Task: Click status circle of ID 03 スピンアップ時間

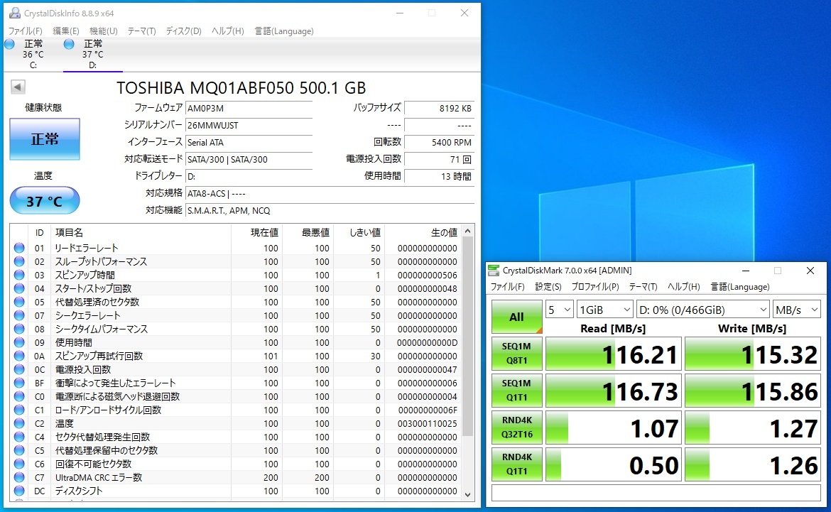Action: pos(19,275)
